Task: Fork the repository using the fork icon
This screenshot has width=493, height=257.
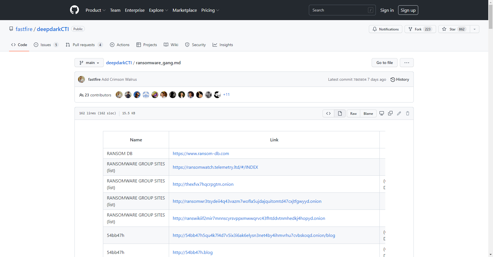Action: tap(410, 29)
